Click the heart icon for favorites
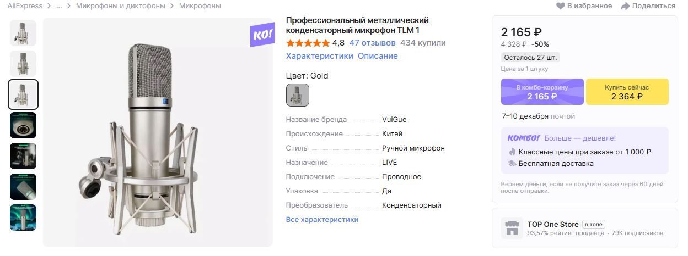The height and width of the screenshot is (256, 688). 561,6
